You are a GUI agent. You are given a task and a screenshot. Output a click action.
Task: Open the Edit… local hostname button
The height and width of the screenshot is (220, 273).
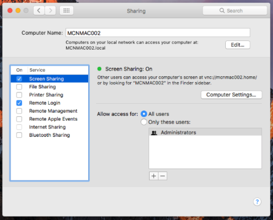238,45
